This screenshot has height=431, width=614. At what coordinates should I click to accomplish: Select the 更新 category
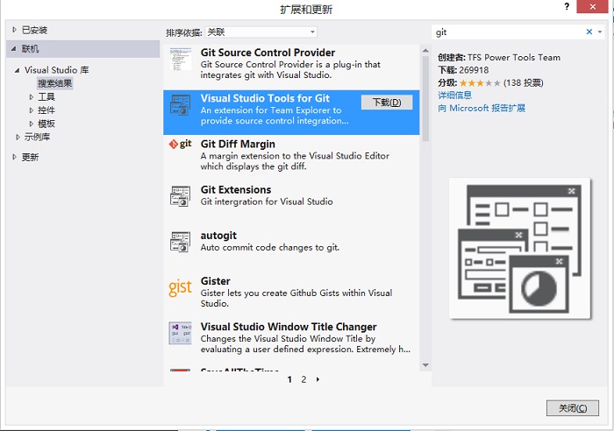pos(30,157)
